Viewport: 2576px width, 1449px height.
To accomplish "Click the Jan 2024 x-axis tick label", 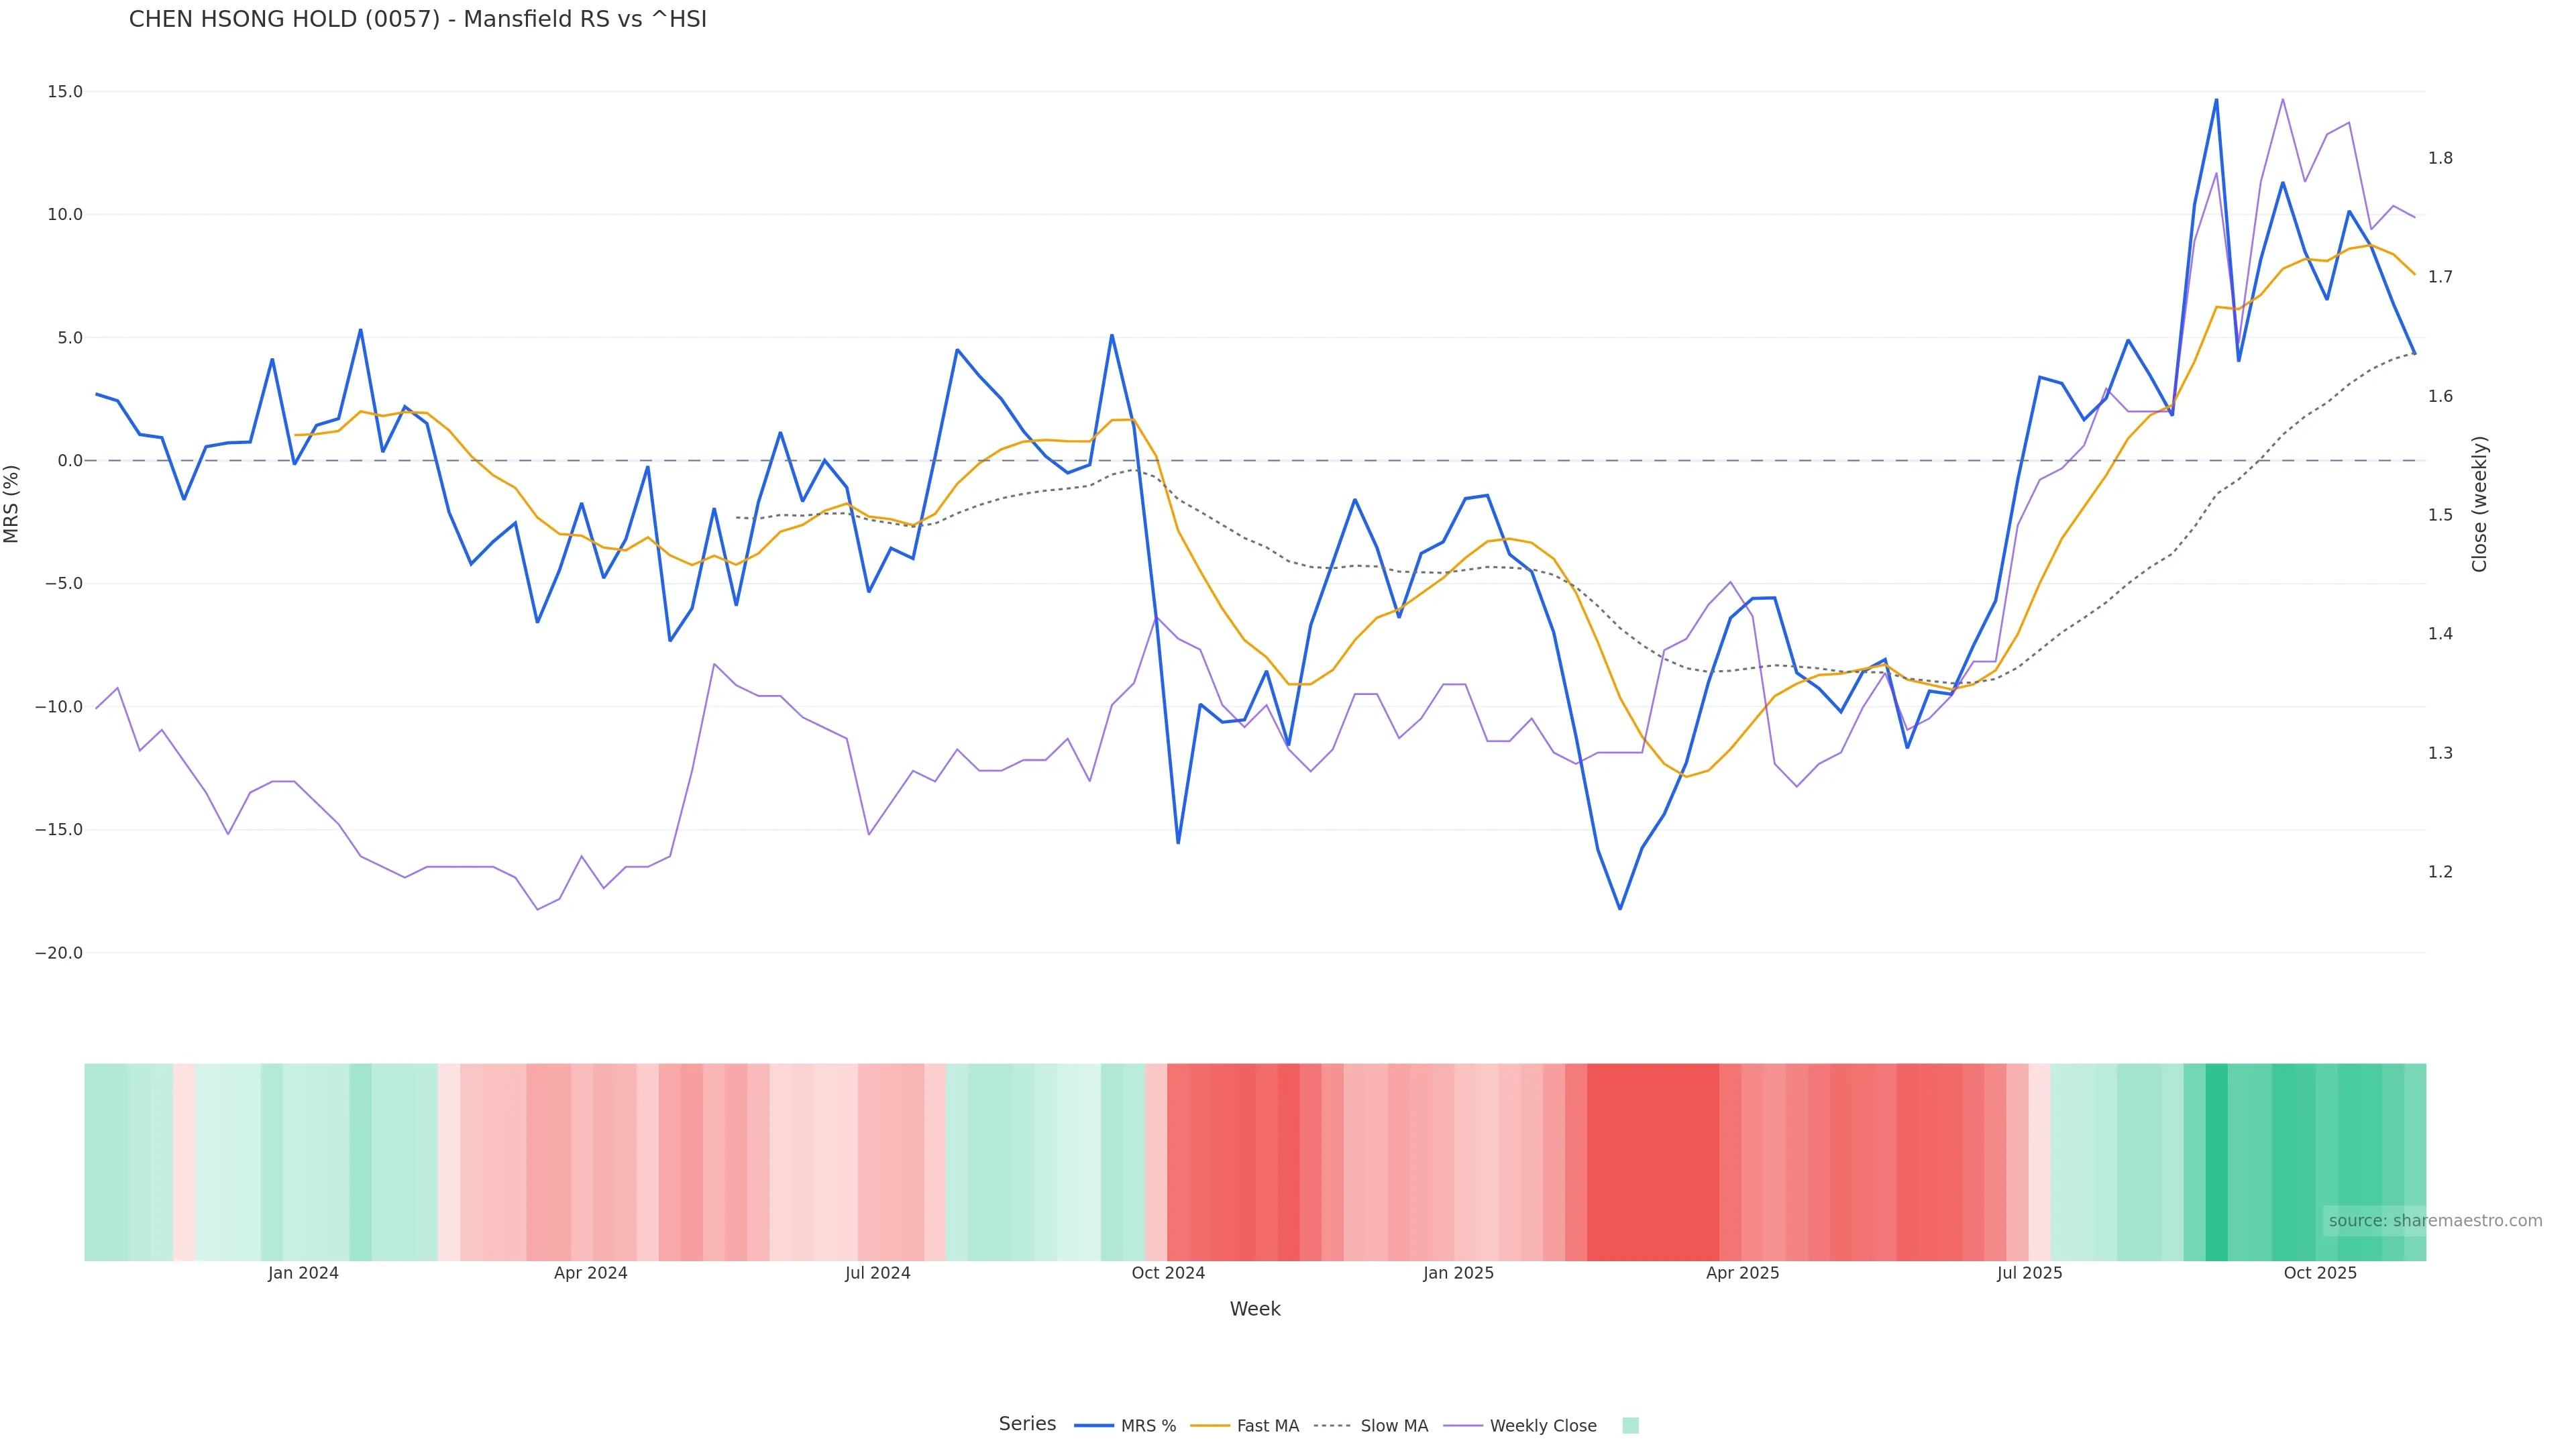I will pos(303,1273).
